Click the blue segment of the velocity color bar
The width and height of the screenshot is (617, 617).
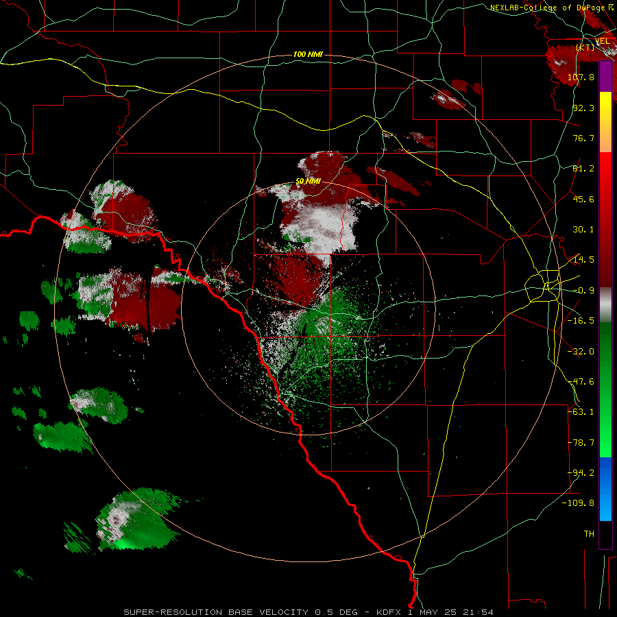pos(605,488)
